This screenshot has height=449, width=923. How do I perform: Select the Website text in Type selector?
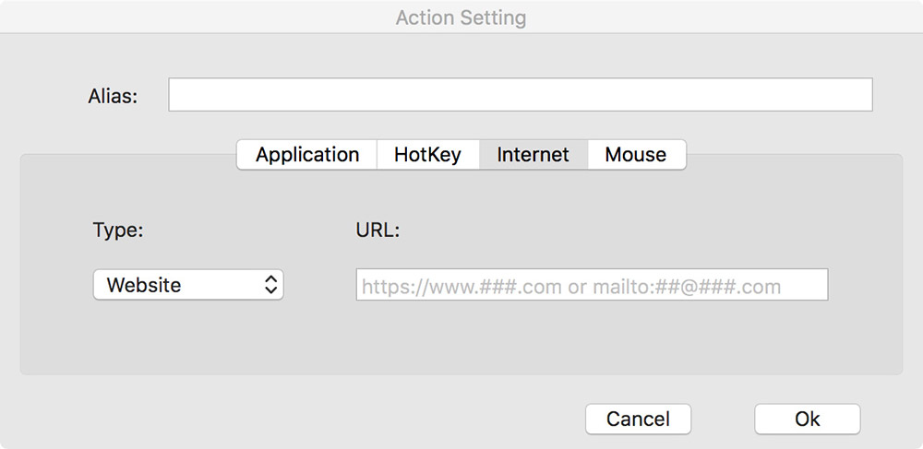(x=144, y=285)
